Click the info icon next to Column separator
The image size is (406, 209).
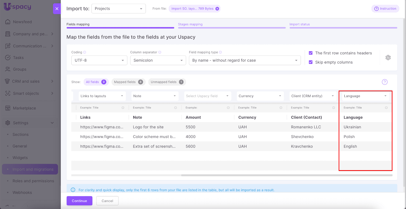tap(160, 52)
